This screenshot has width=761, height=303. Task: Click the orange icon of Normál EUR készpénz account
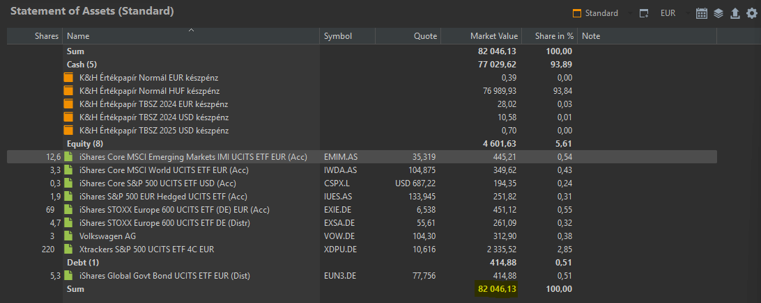[68, 77]
